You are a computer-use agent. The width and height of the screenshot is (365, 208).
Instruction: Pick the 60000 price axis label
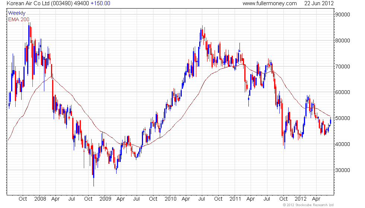point(343,92)
